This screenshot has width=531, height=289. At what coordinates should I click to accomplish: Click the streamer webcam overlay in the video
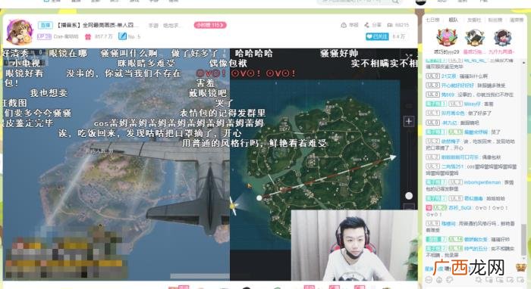[354, 245]
